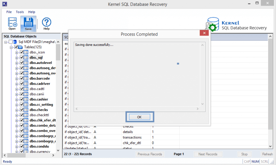
Task: Click the tree panel scroll-down arrow
Action: [58, 151]
